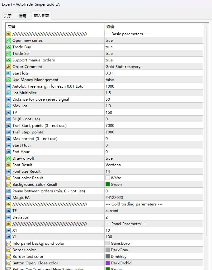
Task: Toggle Use Money Management false value
Action: (154, 80)
